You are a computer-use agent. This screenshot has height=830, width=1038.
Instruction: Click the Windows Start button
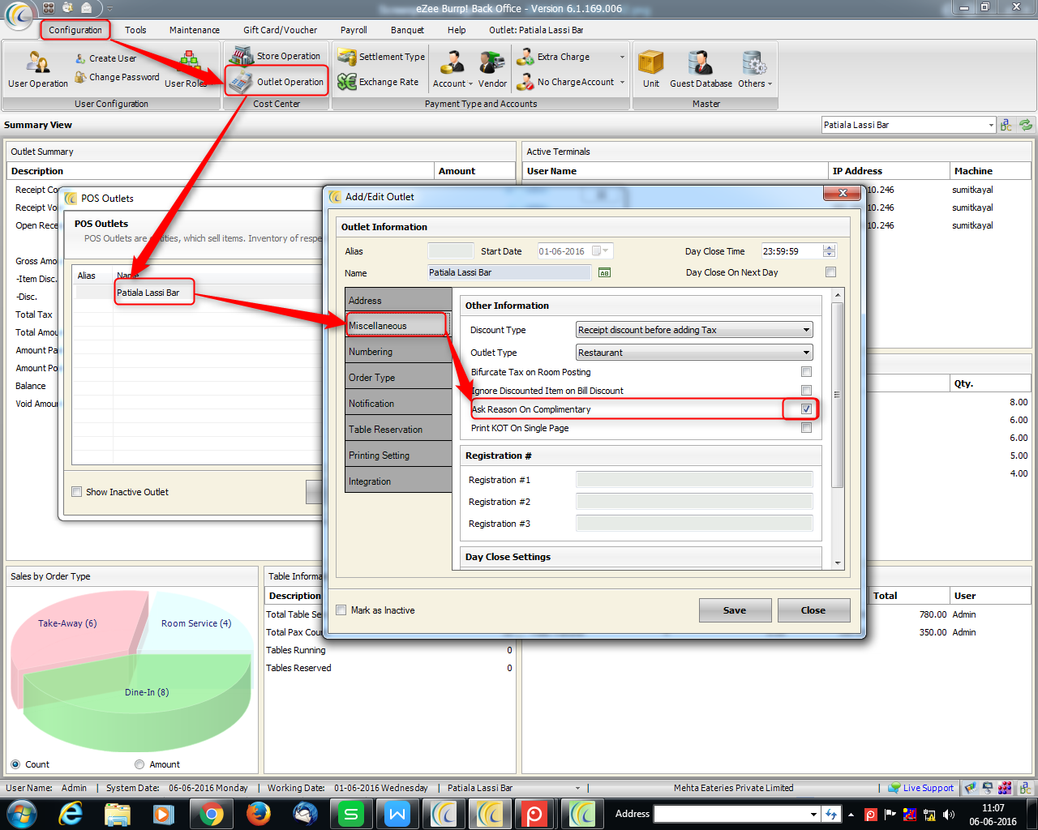tap(21, 814)
